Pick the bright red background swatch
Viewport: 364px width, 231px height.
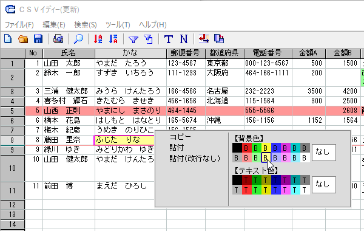tap(246, 148)
